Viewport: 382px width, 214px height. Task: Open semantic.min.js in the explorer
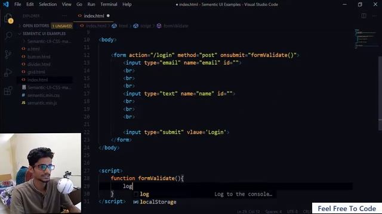(x=42, y=103)
